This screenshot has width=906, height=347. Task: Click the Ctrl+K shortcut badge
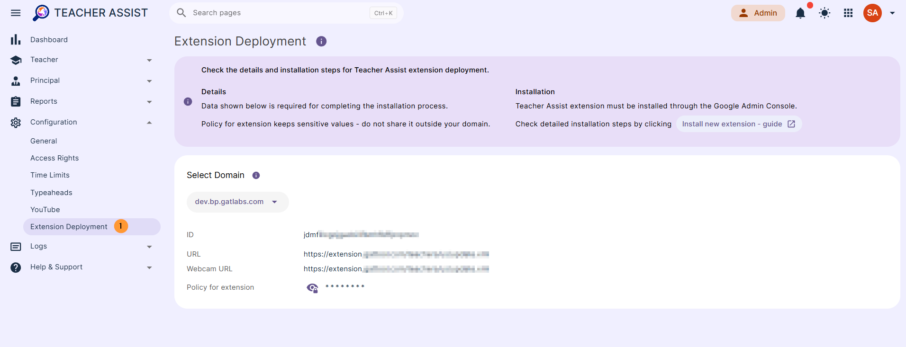(383, 13)
